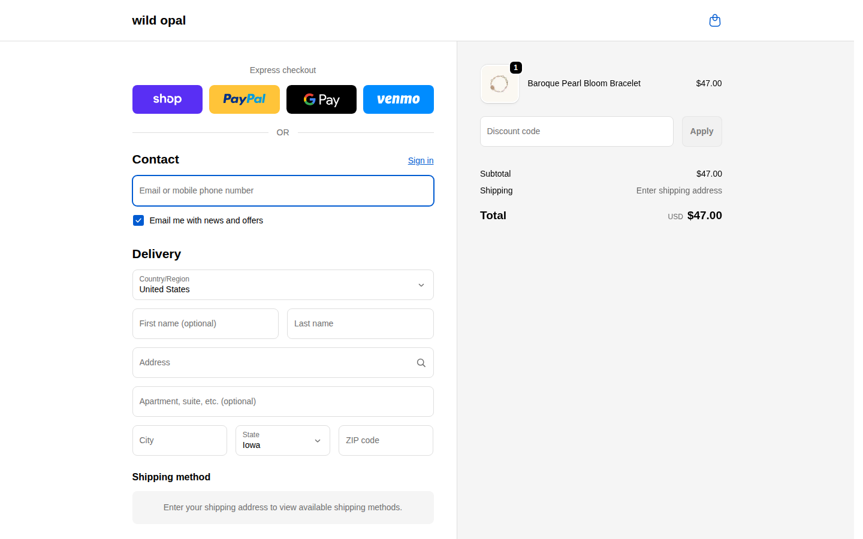Click the Baroque Pearl Bloom Bracelet name
The height and width of the screenshot is (539, 863).
click(x=584, y=83)
